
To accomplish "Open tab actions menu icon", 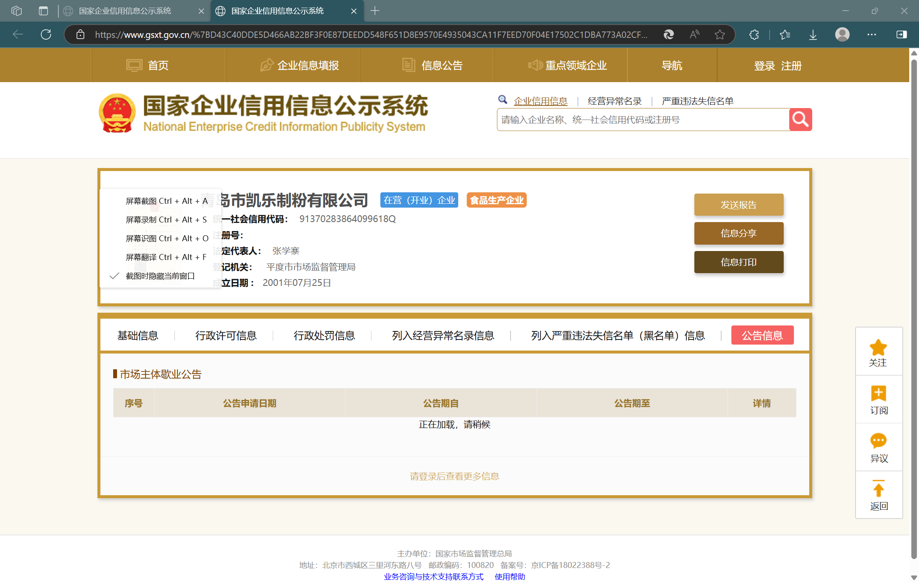I will [x=43, y=11].
